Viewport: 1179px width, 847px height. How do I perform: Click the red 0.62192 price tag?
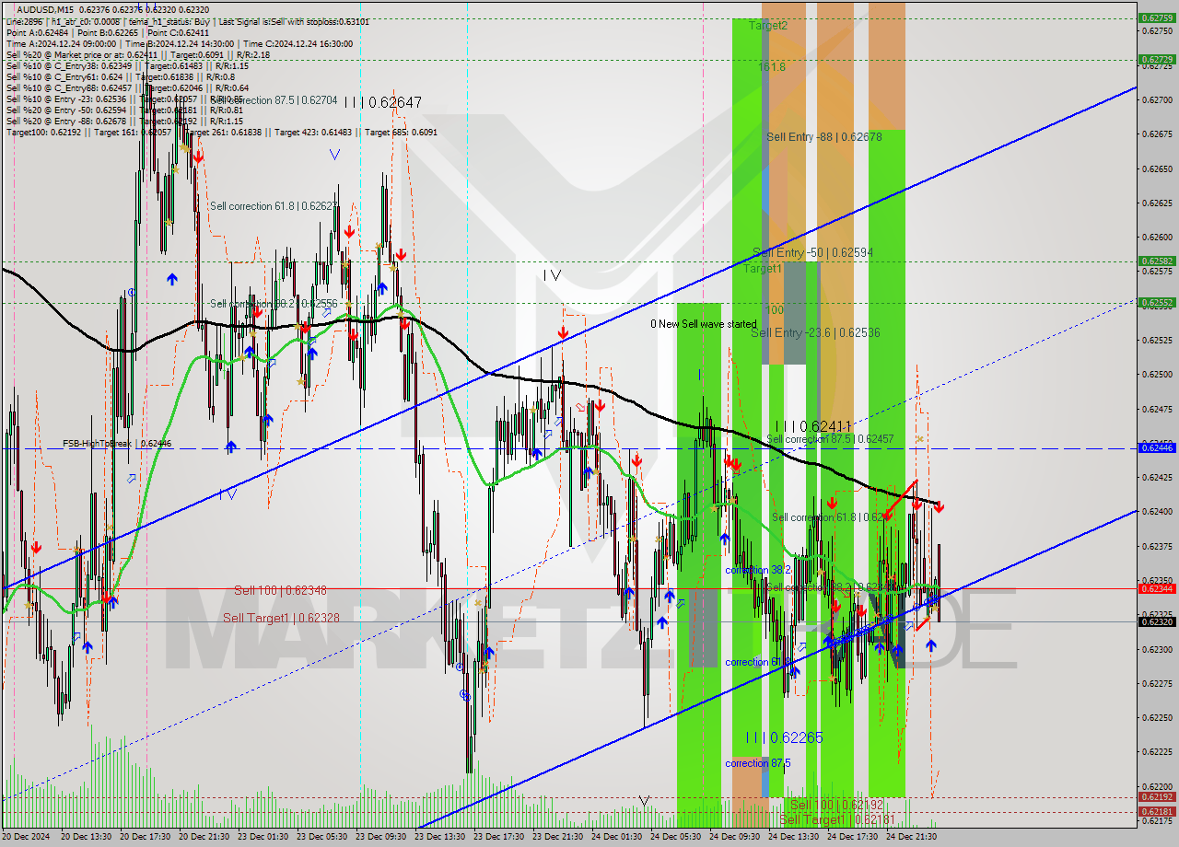[1156, 796]
